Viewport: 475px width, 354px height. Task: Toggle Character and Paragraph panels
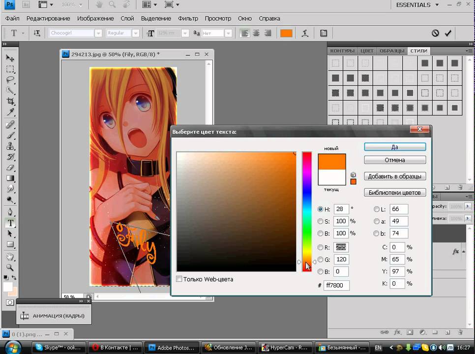click(324, 33)
